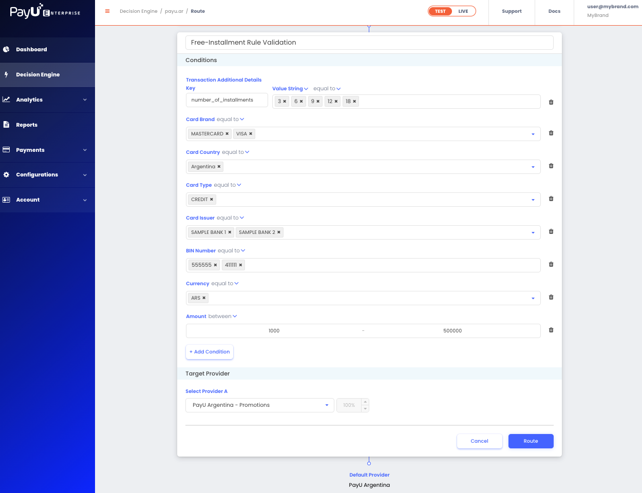Image resolution: width=642 pixels, height=493 pixels.
Task: Open Amount 'between' operator dropdown
Action: [x=223, y=317]
